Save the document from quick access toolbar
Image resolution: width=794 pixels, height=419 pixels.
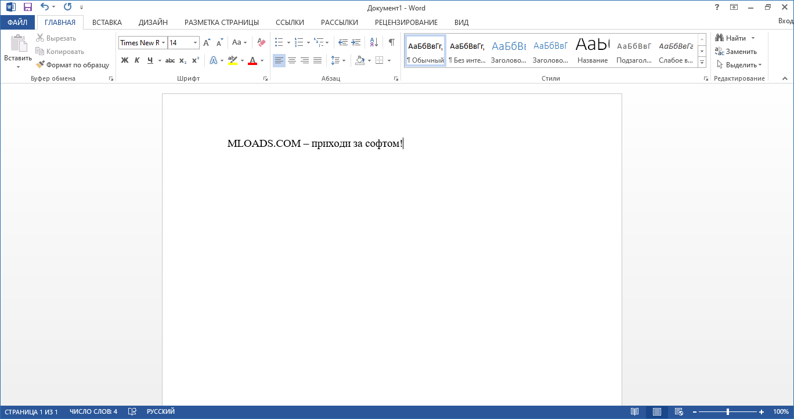pos(28,8)
